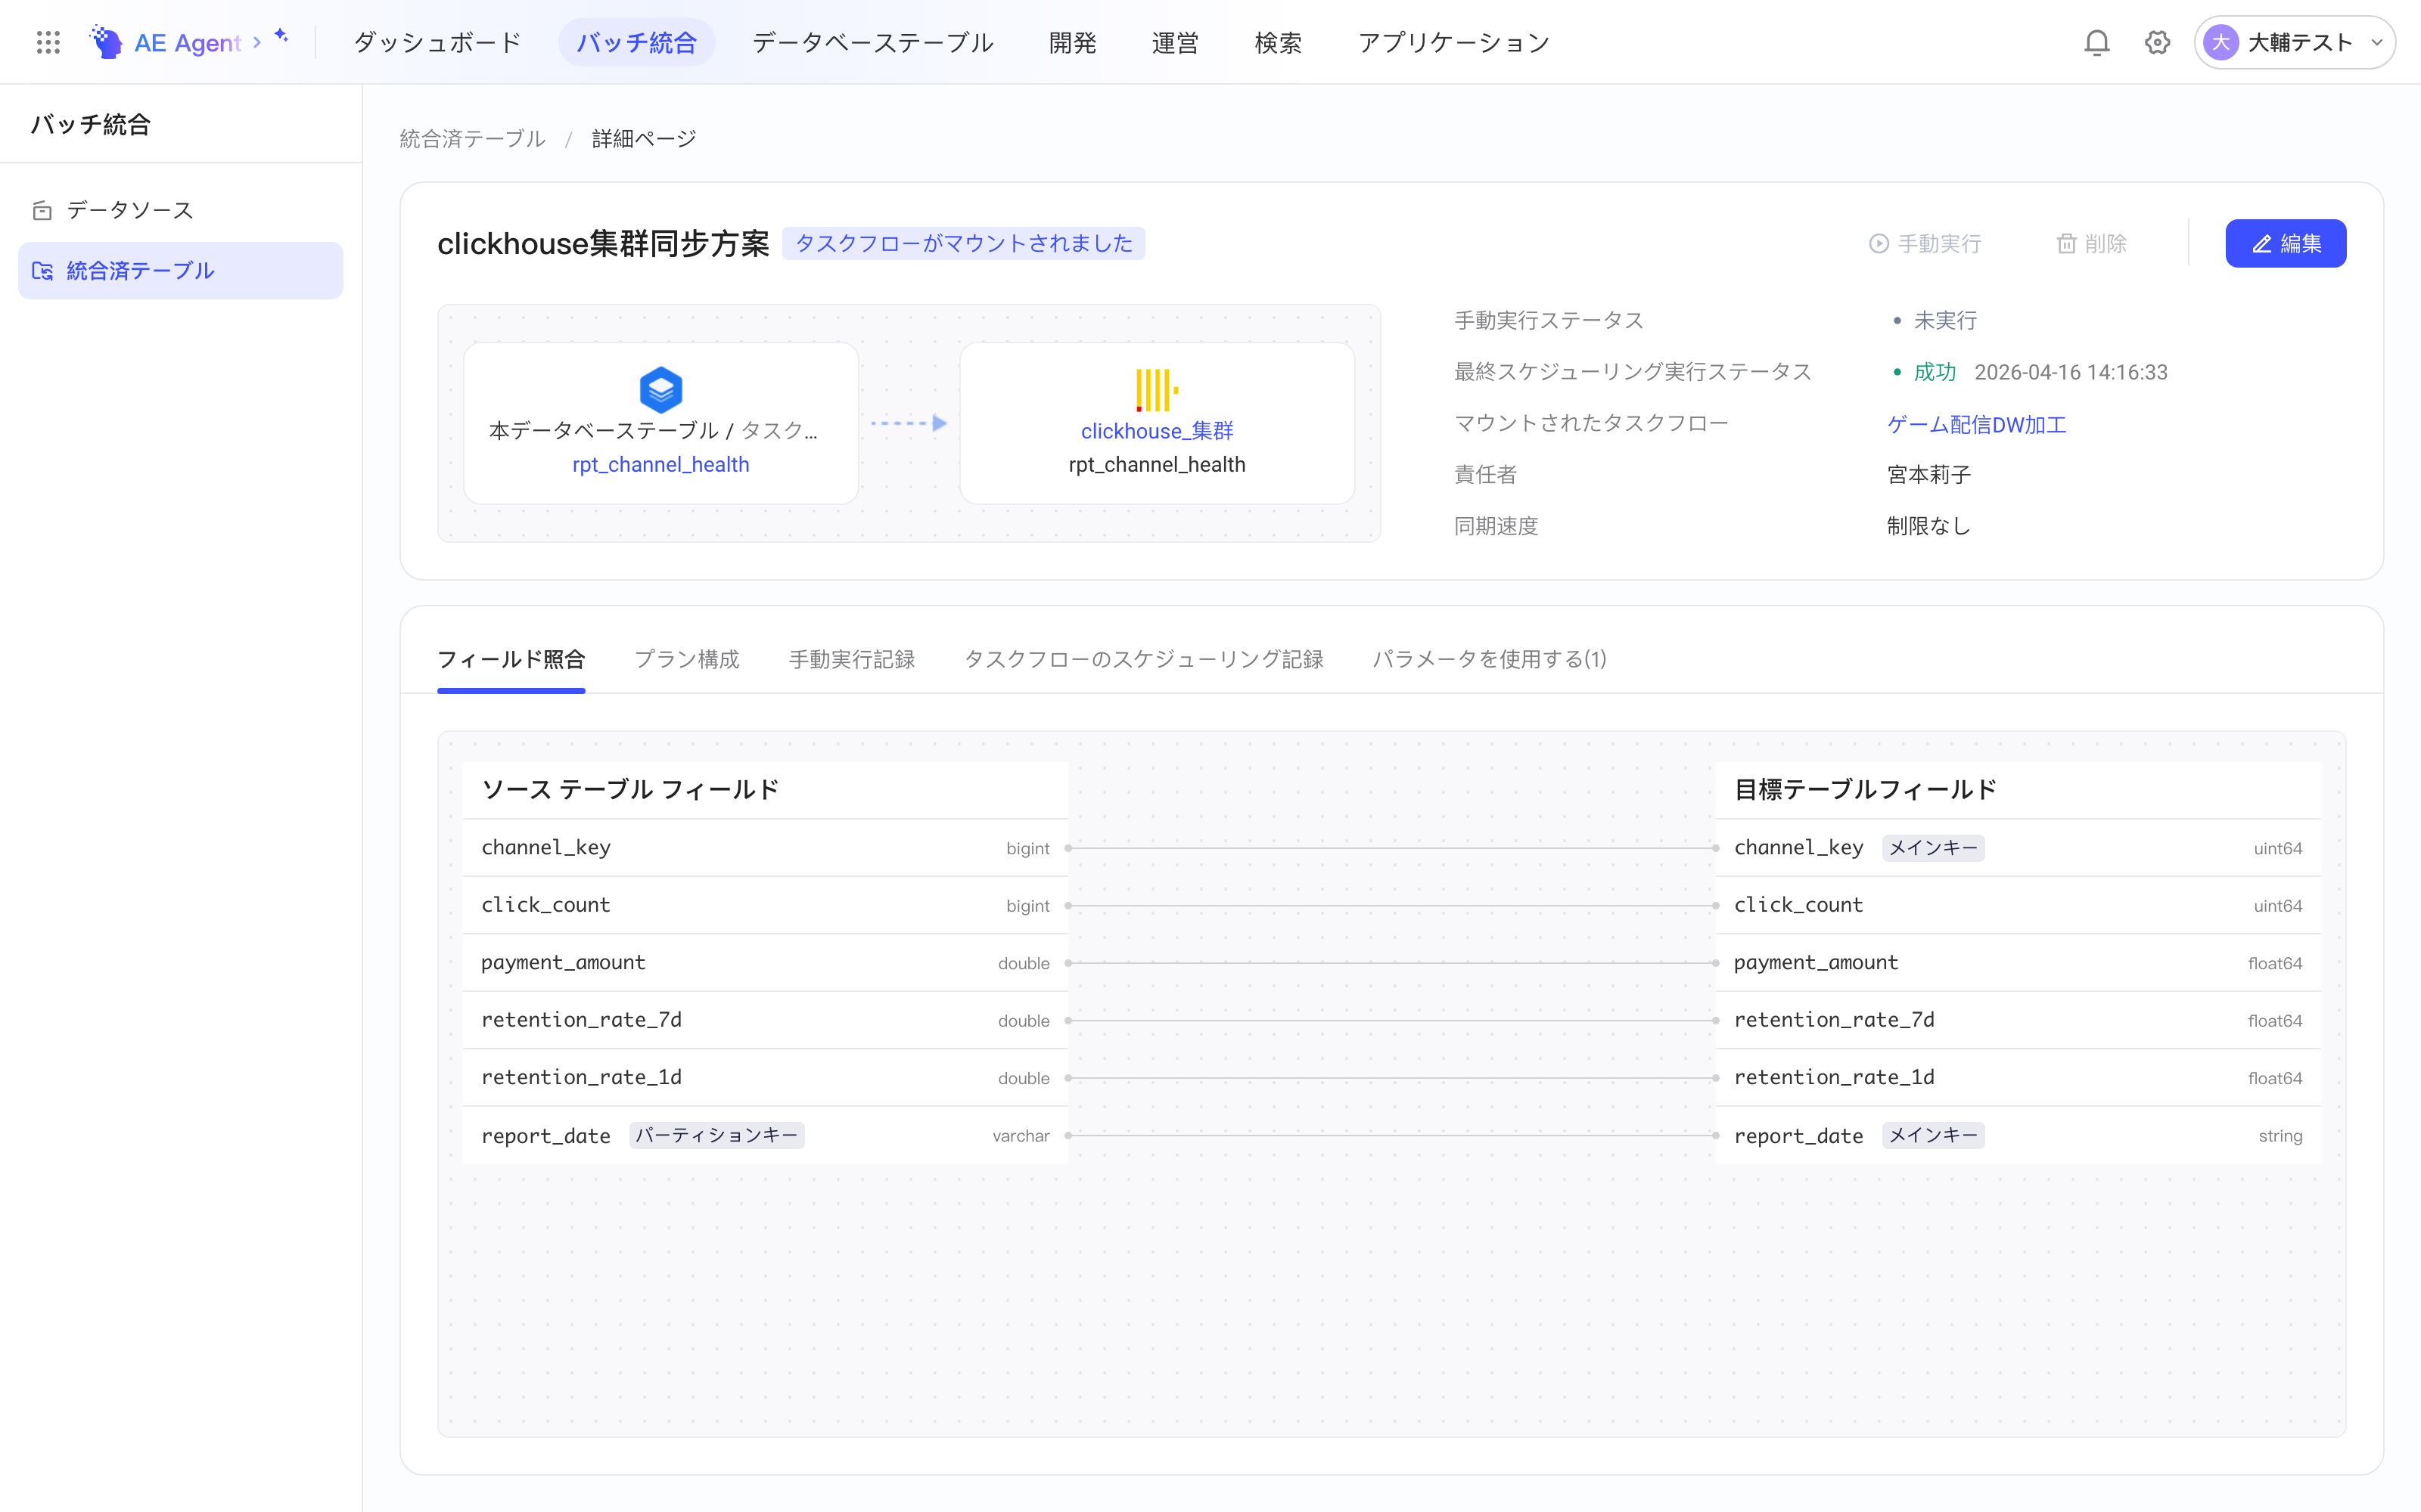The image size is (2421, 1512).
Task: Click the AE Agent logo icon
Action: (x=106, y=42)
